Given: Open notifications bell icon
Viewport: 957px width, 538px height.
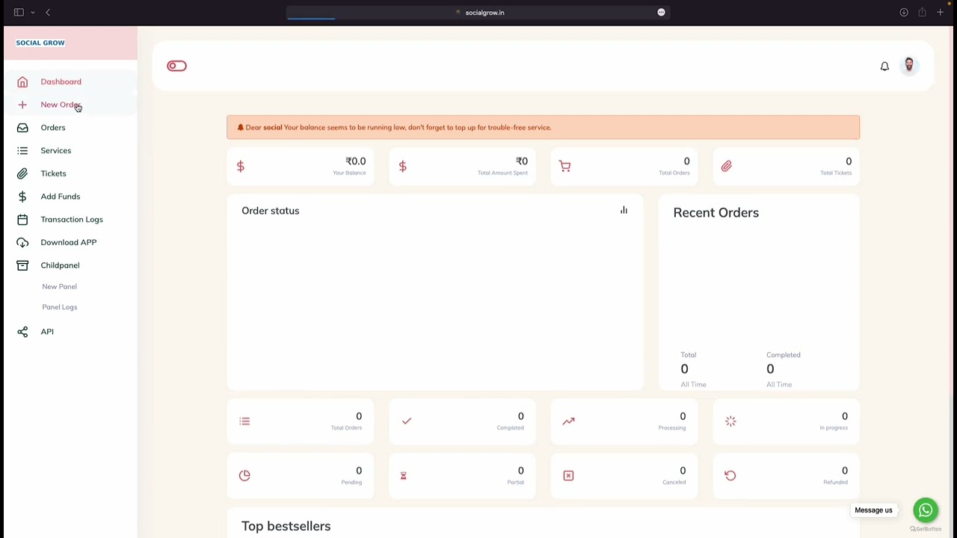Looking at the screenshot, I should click(884, 67).
